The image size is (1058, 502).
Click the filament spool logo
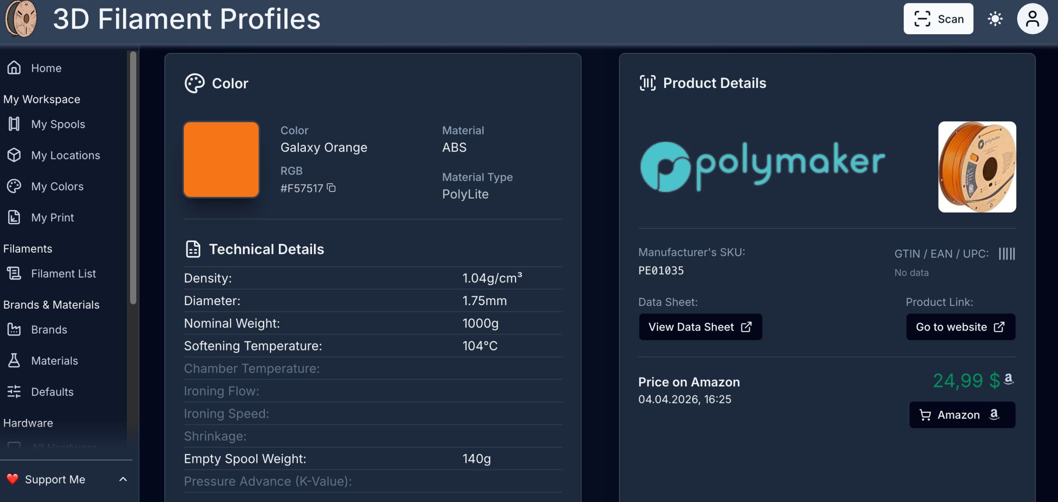[x=21, y=19]
